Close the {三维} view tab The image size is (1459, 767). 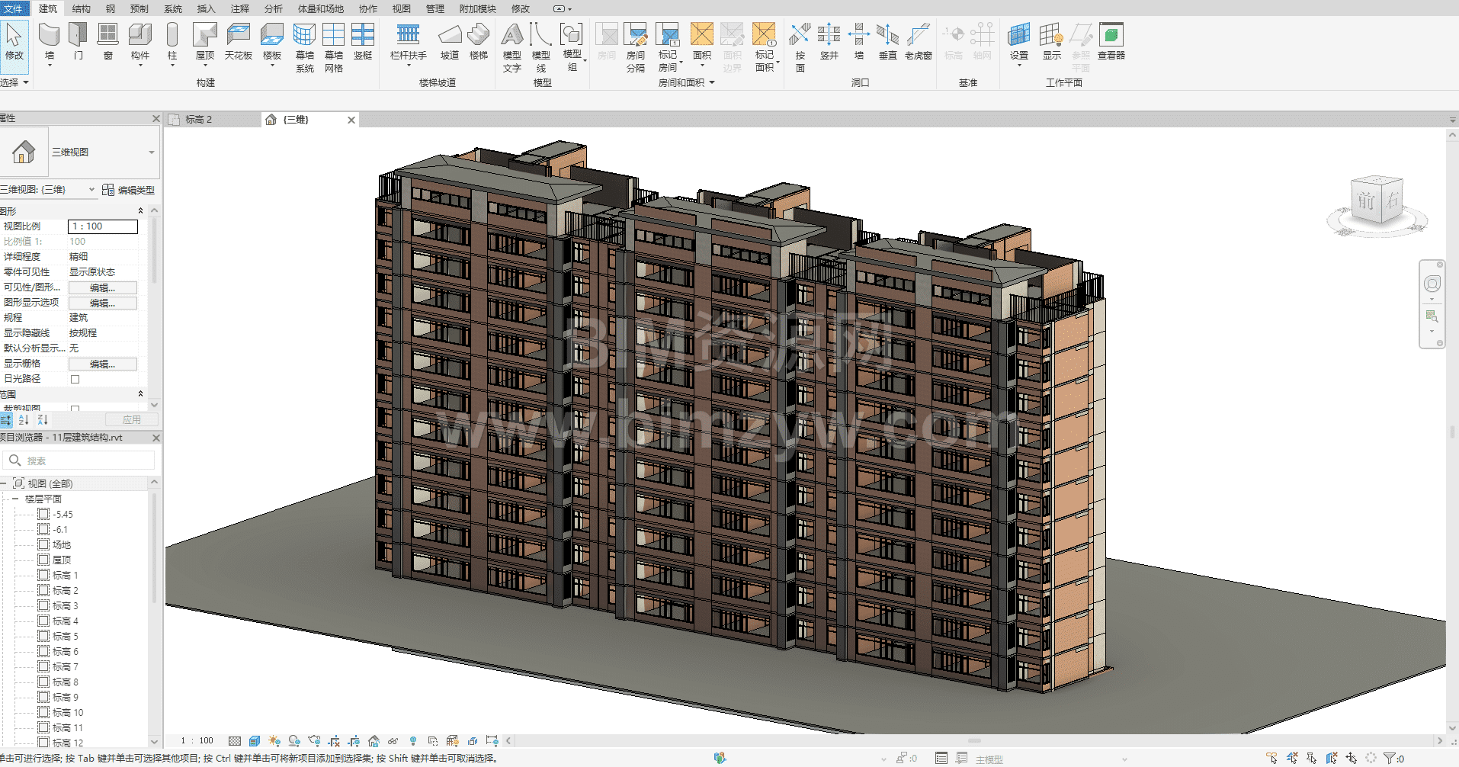(351, 120)
